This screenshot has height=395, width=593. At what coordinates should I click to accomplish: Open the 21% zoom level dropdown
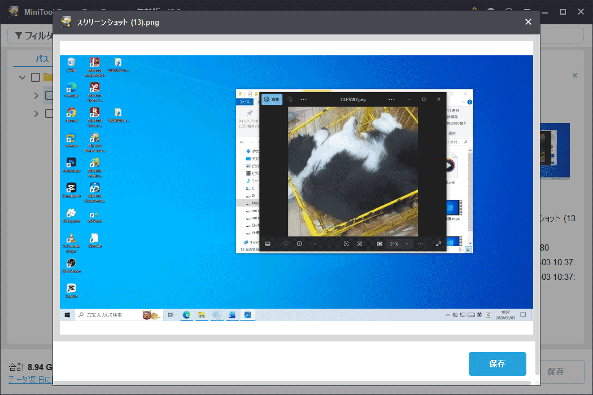click(x=399, y=243)
